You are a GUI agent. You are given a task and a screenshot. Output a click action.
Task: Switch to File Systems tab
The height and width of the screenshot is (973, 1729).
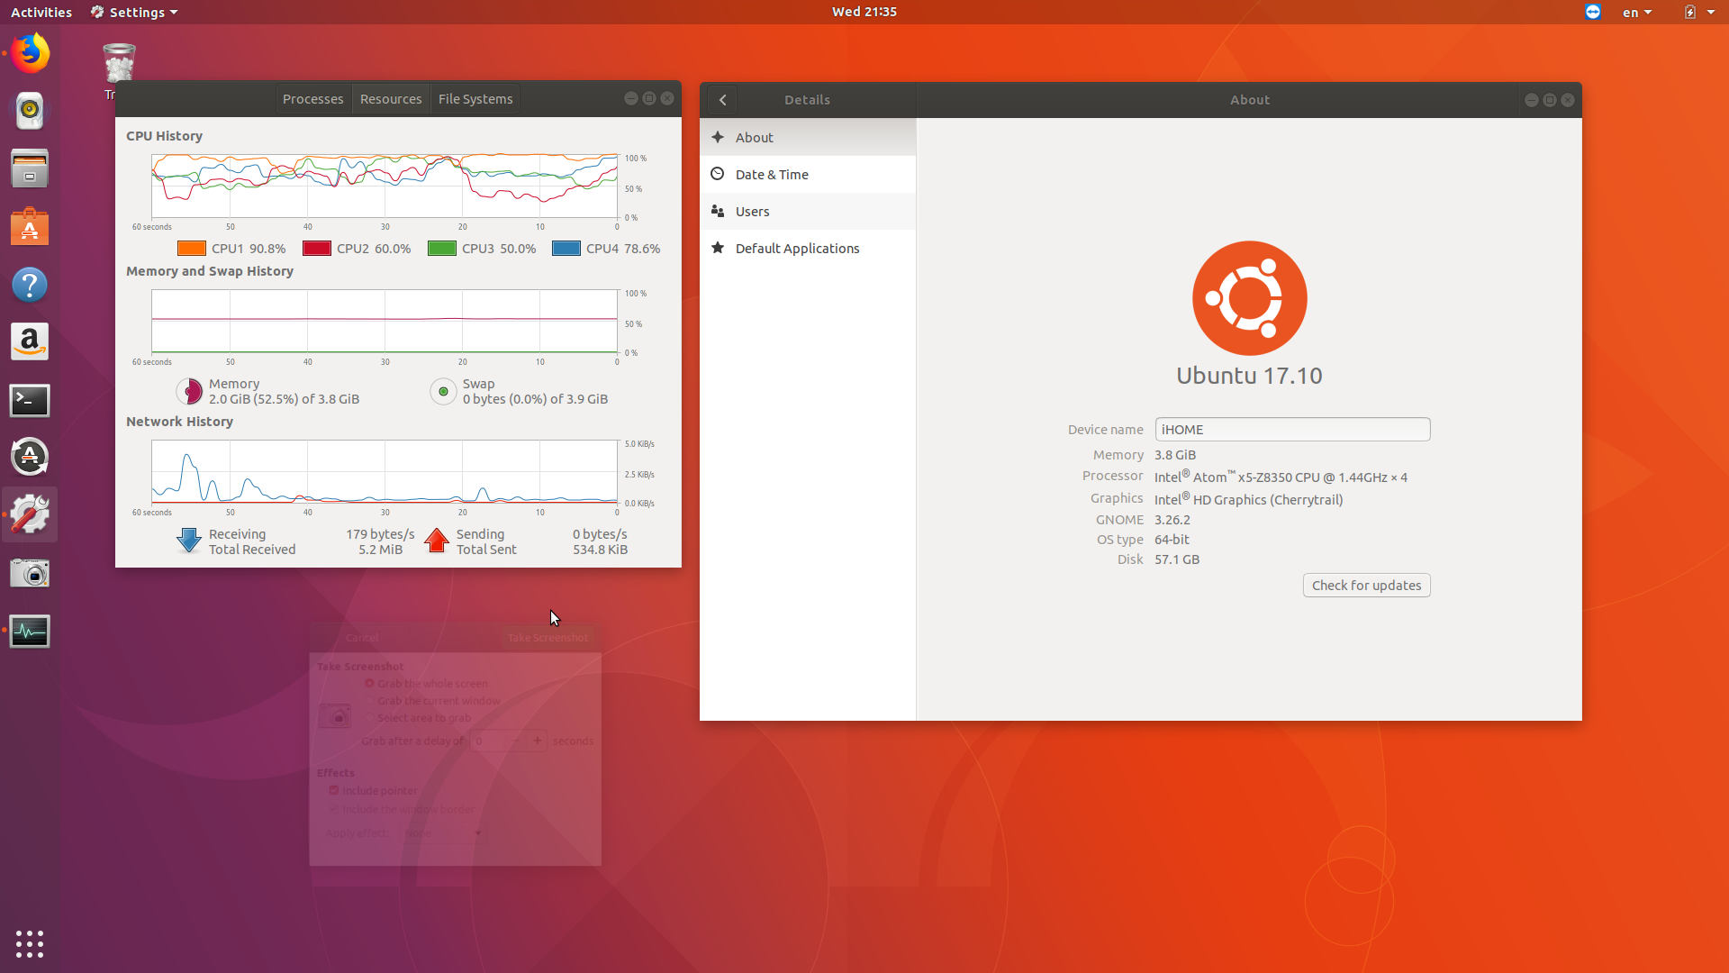click(x=475, y=99)
